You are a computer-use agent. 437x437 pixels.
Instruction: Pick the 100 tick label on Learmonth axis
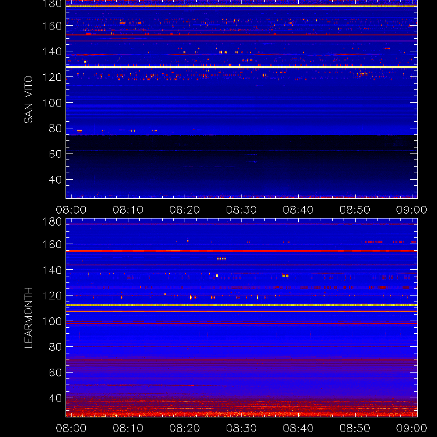(52, 321)
